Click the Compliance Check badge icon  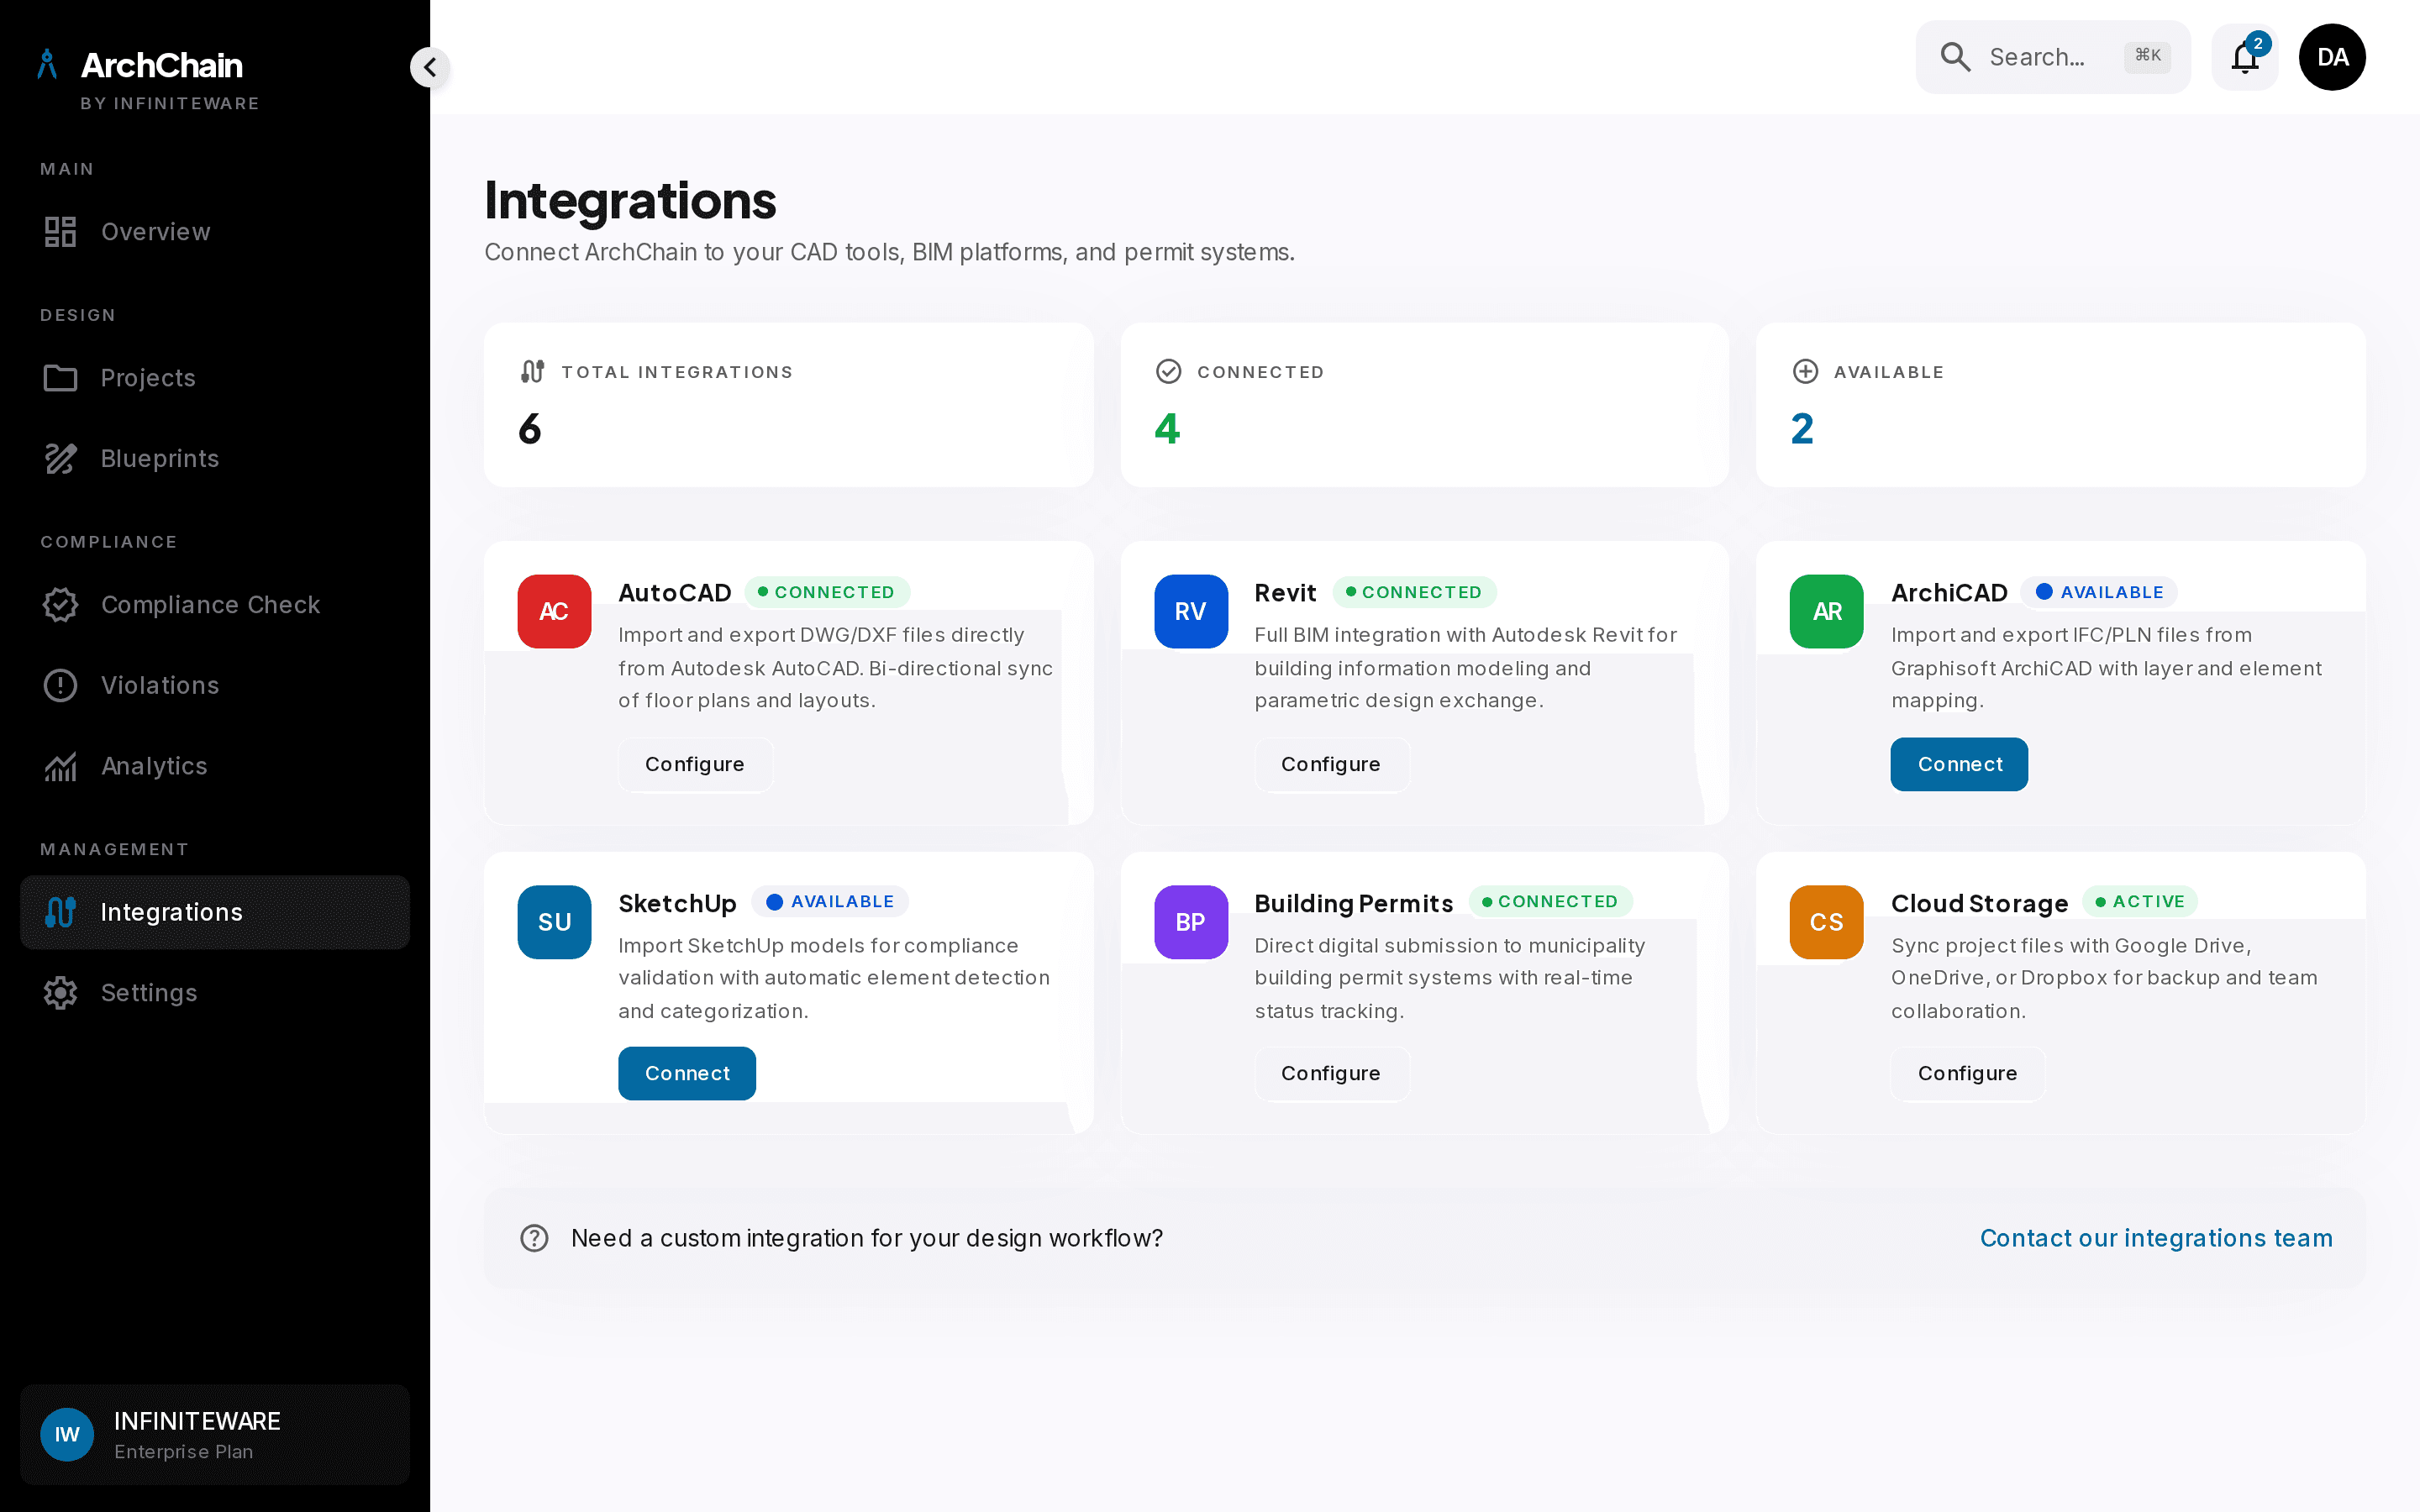(x=60, y=605)
